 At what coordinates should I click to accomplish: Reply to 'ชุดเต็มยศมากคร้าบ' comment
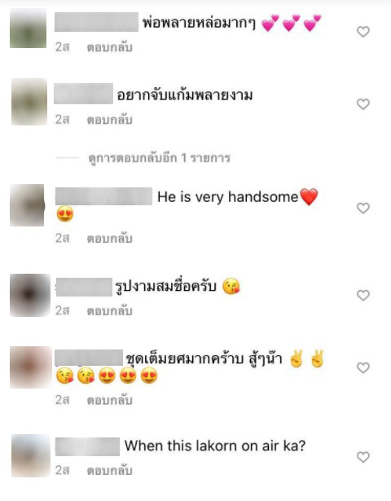[x=110, y=400]
